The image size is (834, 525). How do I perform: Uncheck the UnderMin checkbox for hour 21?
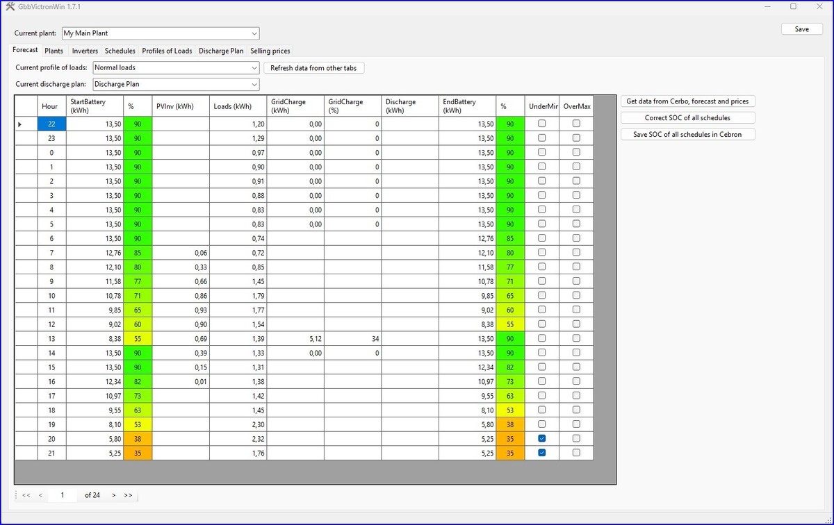[542, 453]
